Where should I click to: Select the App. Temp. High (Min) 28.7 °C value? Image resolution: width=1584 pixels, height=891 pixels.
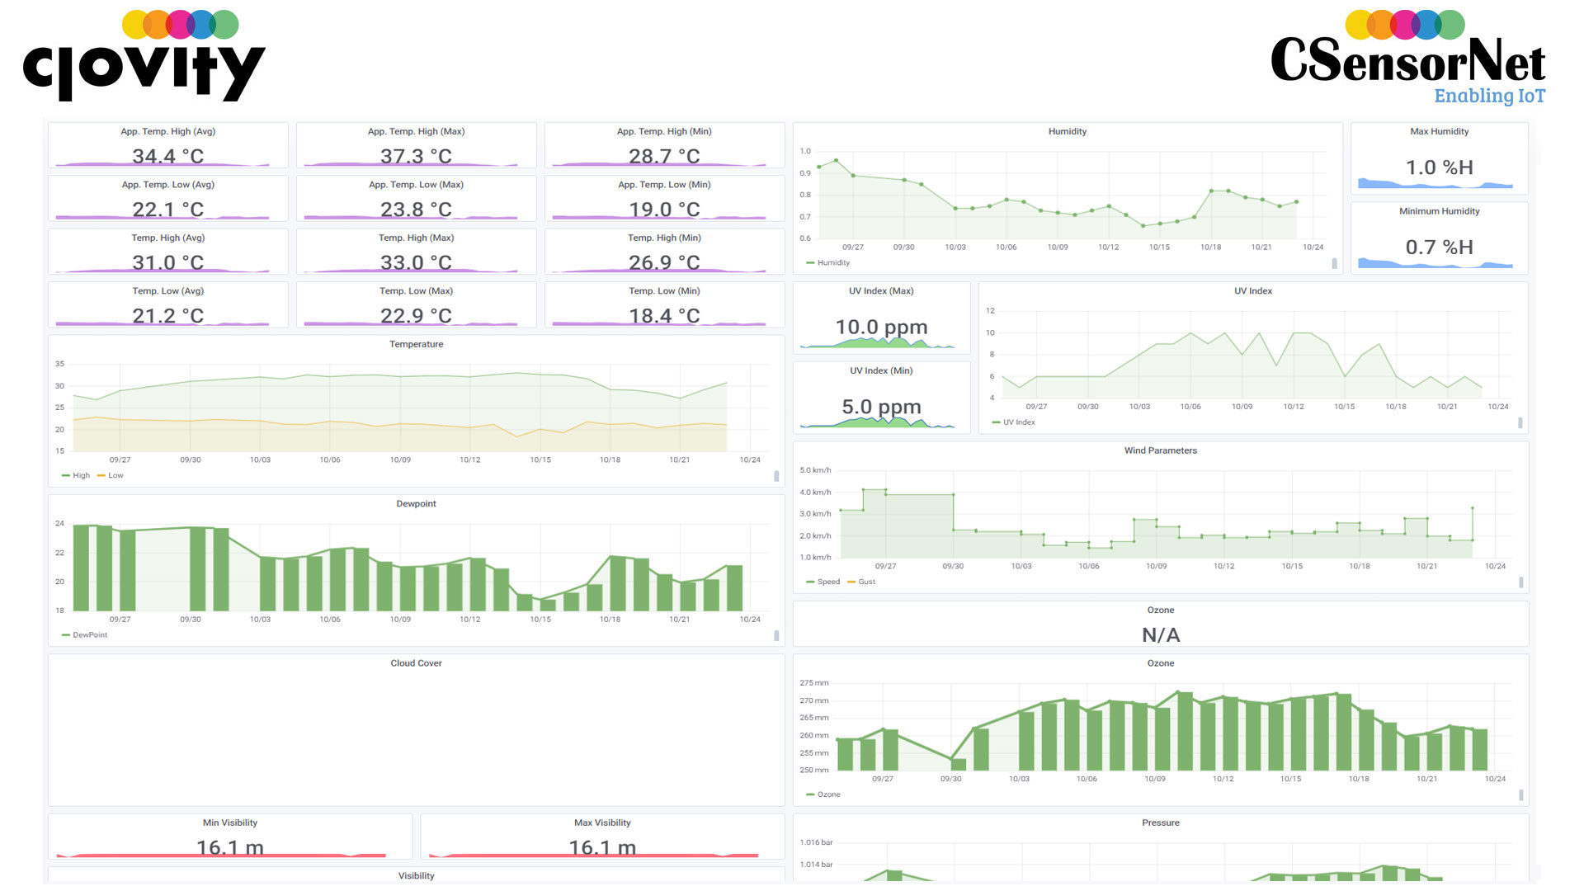tap(665, 156)
